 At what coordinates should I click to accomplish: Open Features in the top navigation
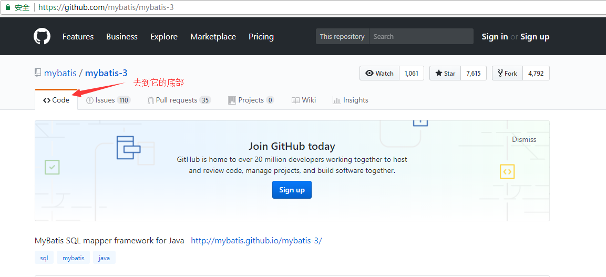tap(78, 37)
